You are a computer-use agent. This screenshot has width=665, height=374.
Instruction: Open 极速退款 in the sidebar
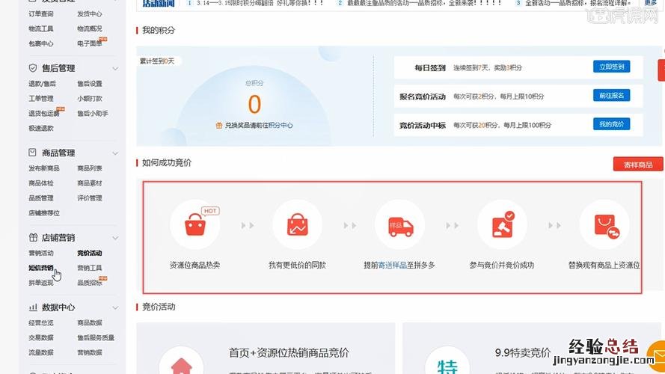[41, 128]
